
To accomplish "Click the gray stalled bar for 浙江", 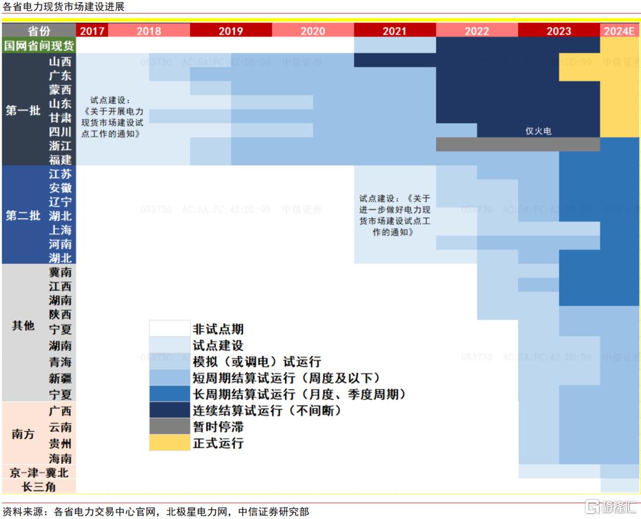I will [x=518, y=144].
